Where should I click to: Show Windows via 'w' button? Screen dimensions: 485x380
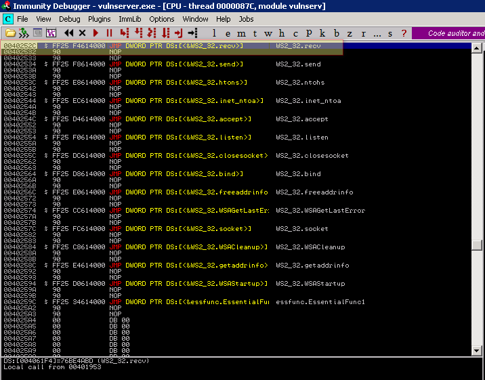[268, 33]
